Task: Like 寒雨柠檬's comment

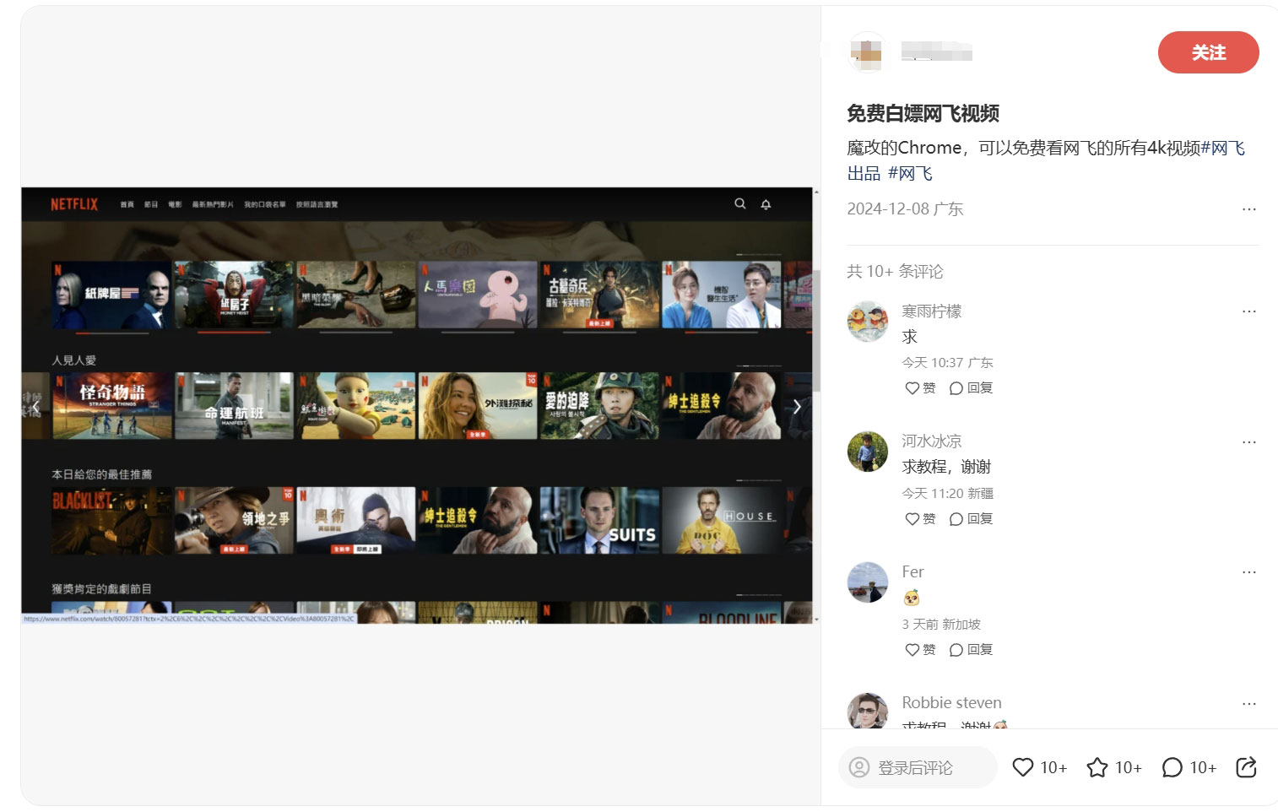Action: pos(919,388)
